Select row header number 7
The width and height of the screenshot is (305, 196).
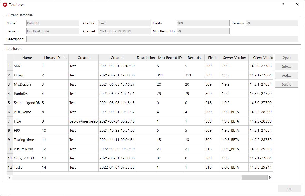10,121
